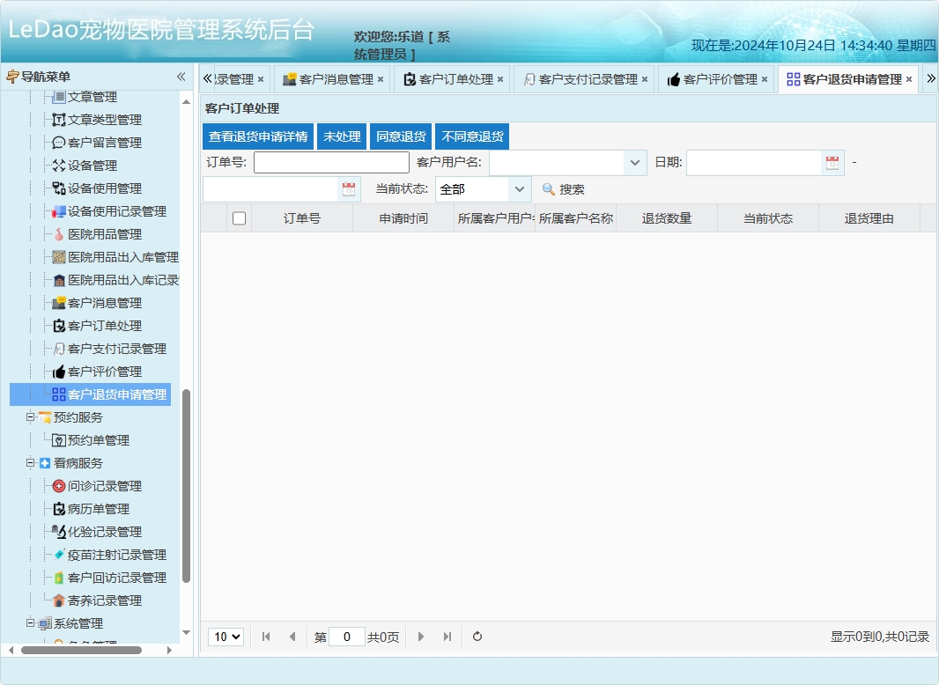
Task: Click inside the 订单号 input field
Action: pyautogui.click(x=330, y=162)
